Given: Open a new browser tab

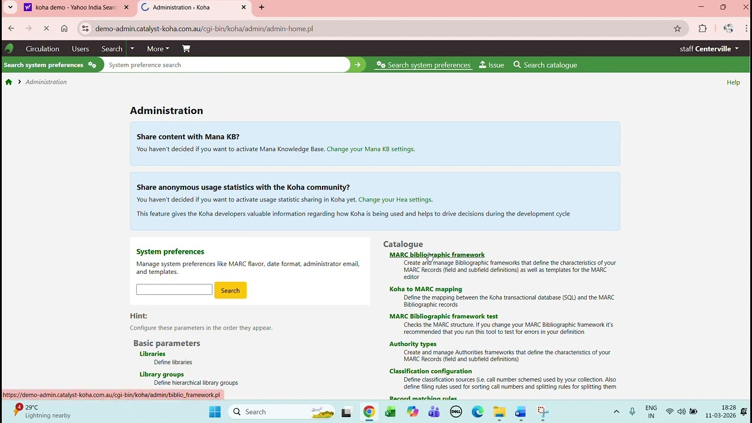Looking at the screenshot, I should (x=261, y=8).
